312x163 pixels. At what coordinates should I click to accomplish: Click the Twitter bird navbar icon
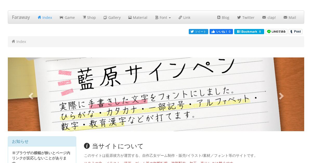coord(239,17)
